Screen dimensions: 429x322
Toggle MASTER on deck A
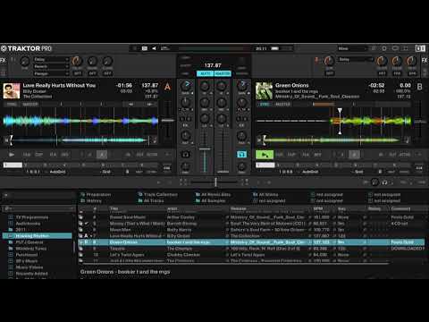[x=30, y=104]
